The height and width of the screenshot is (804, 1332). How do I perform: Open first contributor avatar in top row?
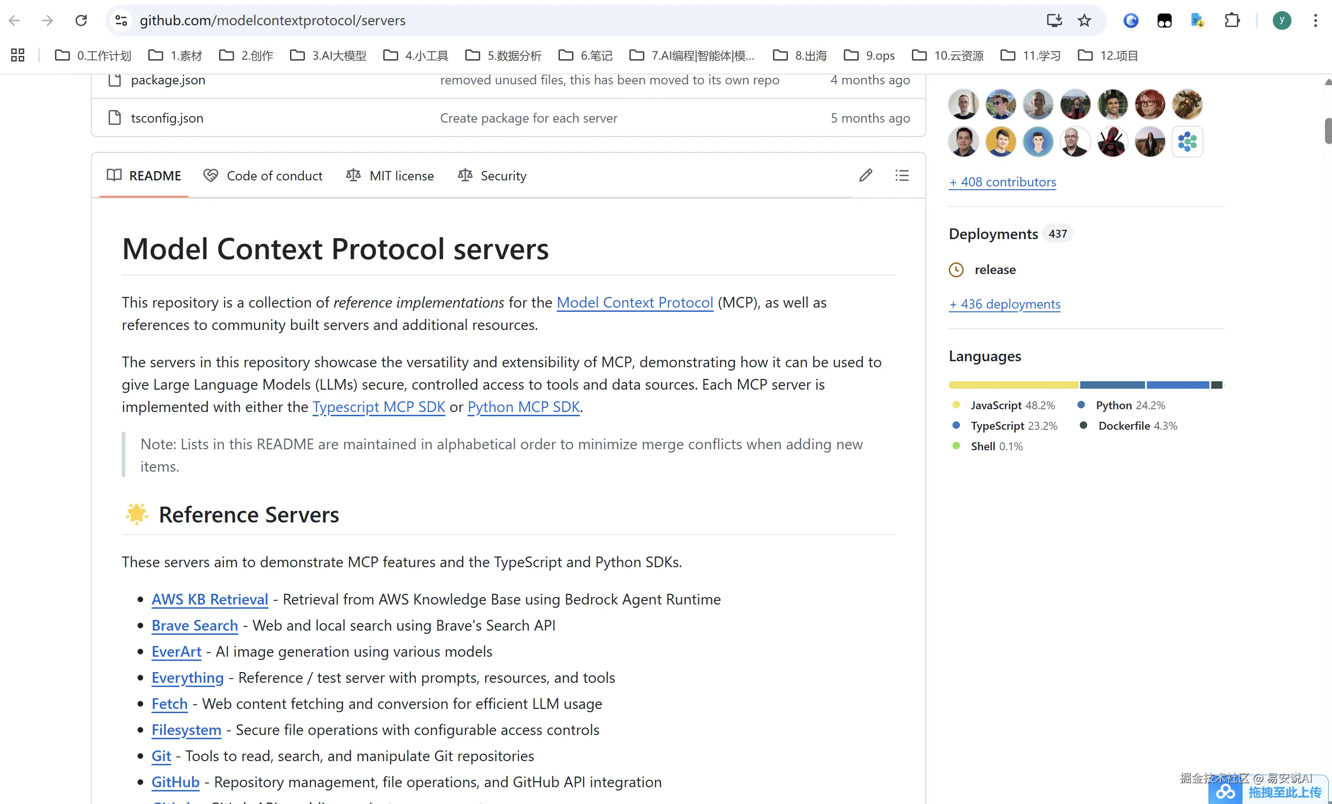963,104
